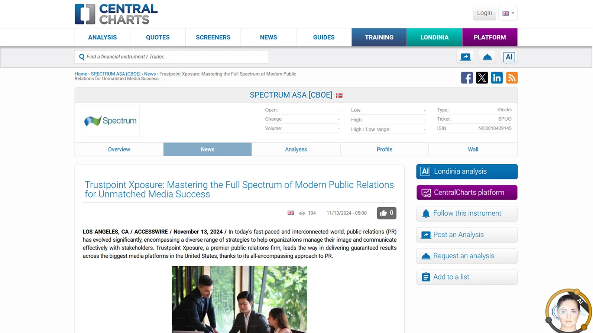Open the Facebook share icon

[467, 78]
